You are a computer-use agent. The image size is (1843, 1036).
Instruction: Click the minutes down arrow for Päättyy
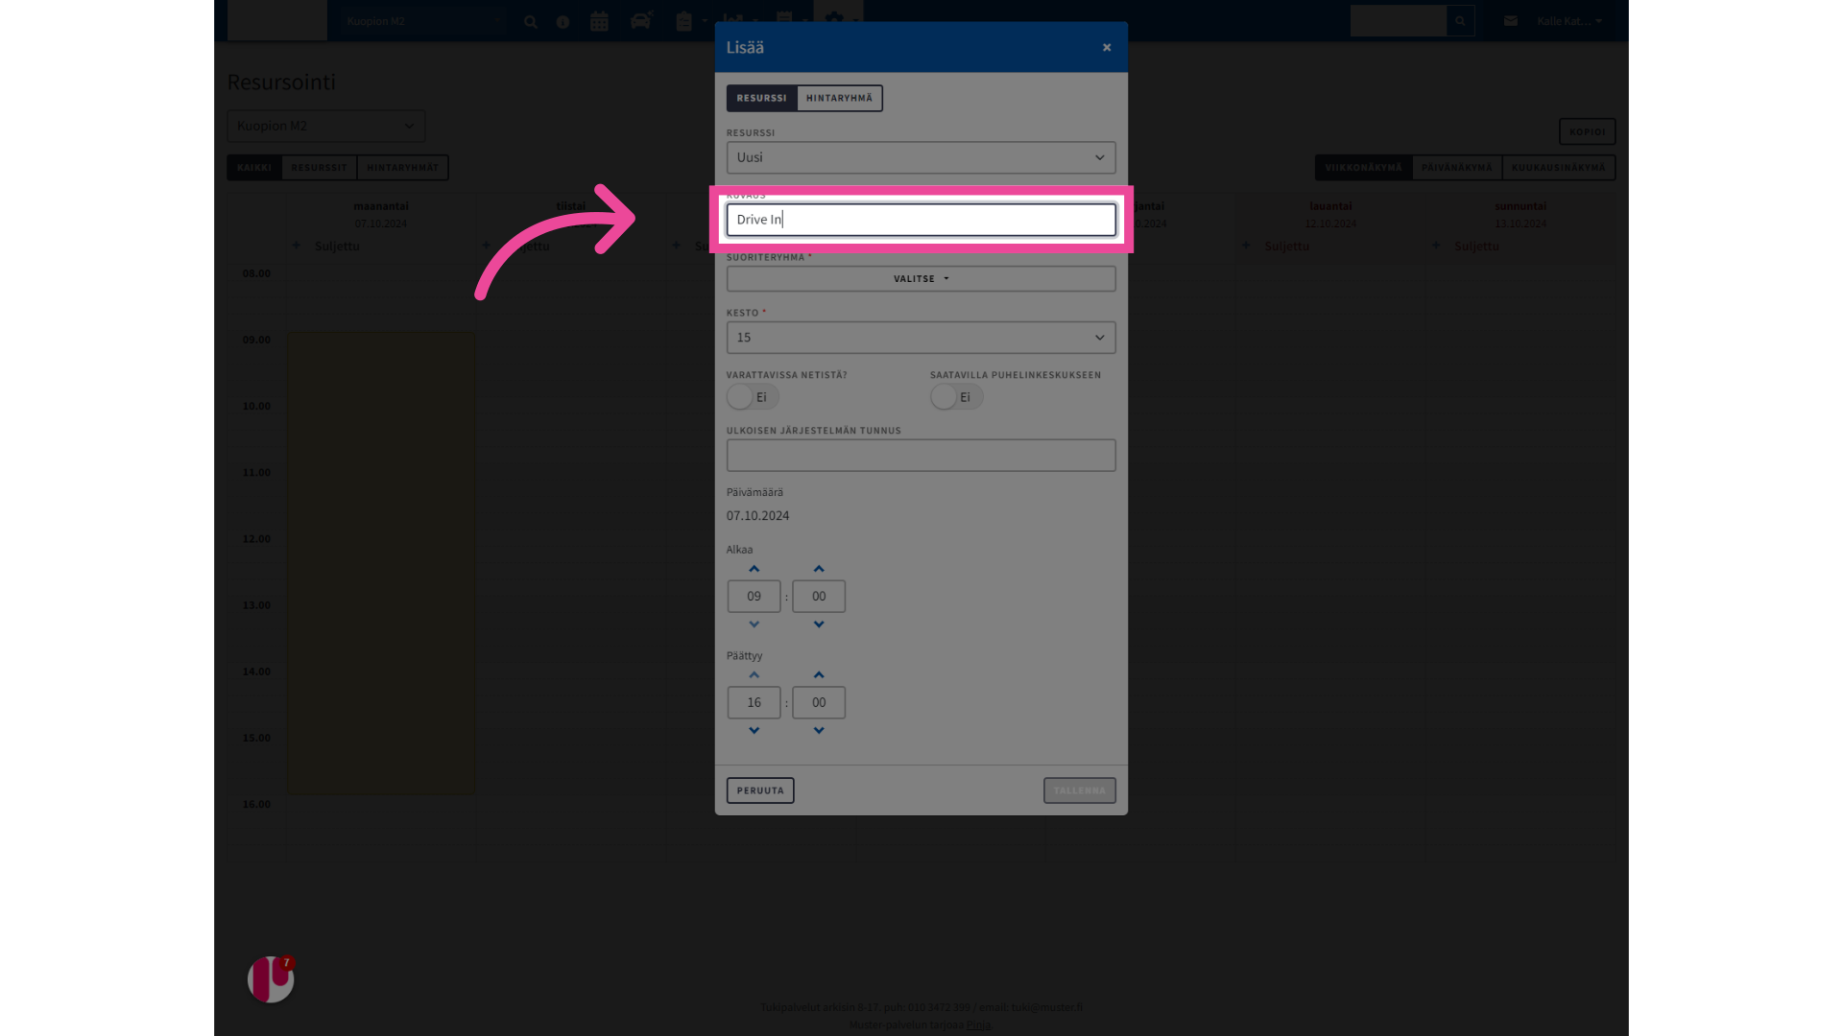tap(819, 731)
